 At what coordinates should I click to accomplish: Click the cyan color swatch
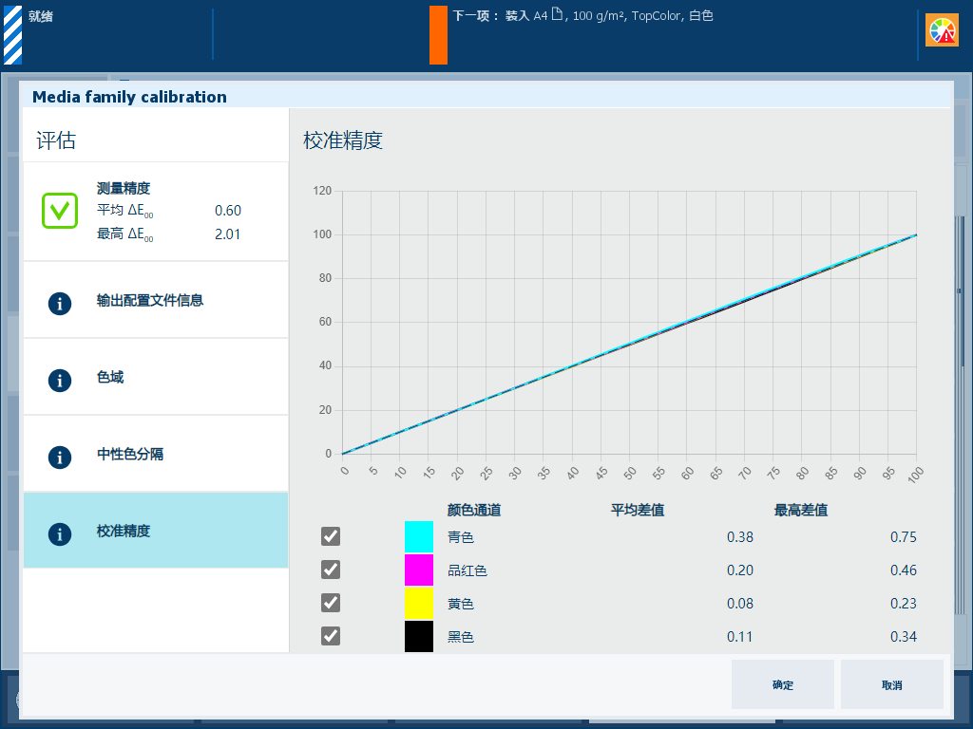pos(419,537)
